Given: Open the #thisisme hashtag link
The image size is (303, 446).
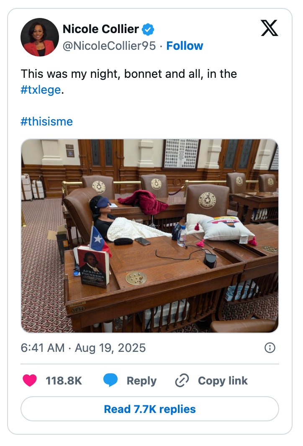Looking at the screenshot, I should coord(46,121).
